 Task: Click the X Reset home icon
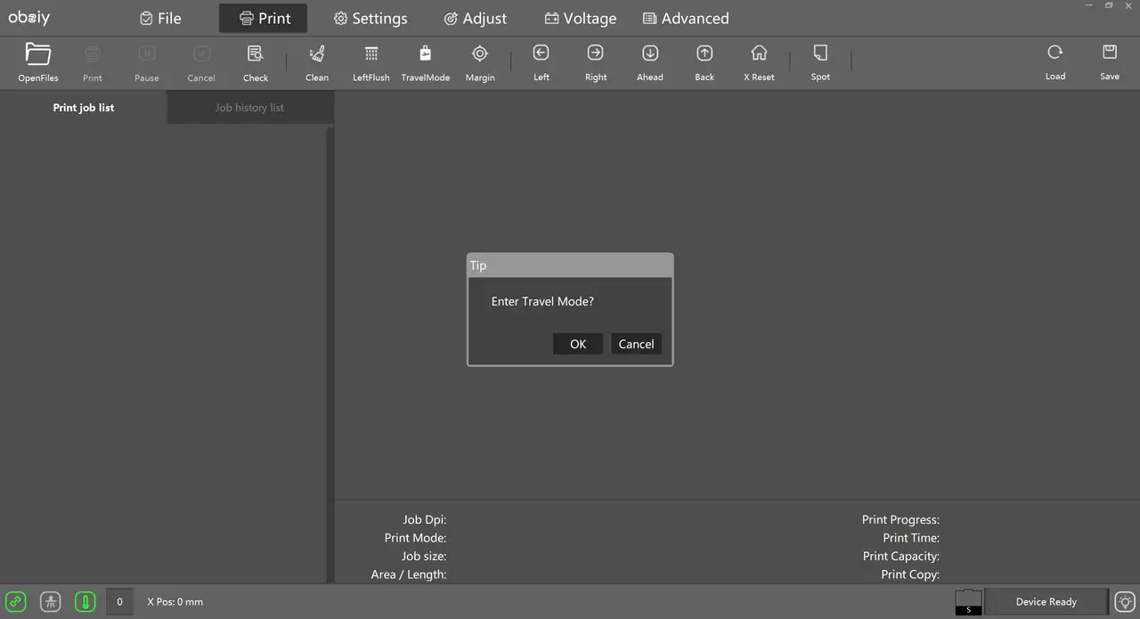point(759,53)
